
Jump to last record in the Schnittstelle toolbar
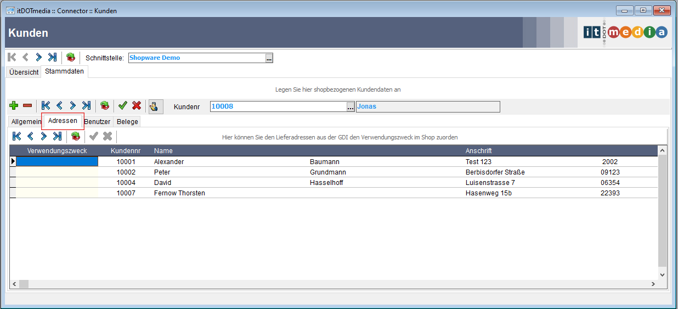52,57
